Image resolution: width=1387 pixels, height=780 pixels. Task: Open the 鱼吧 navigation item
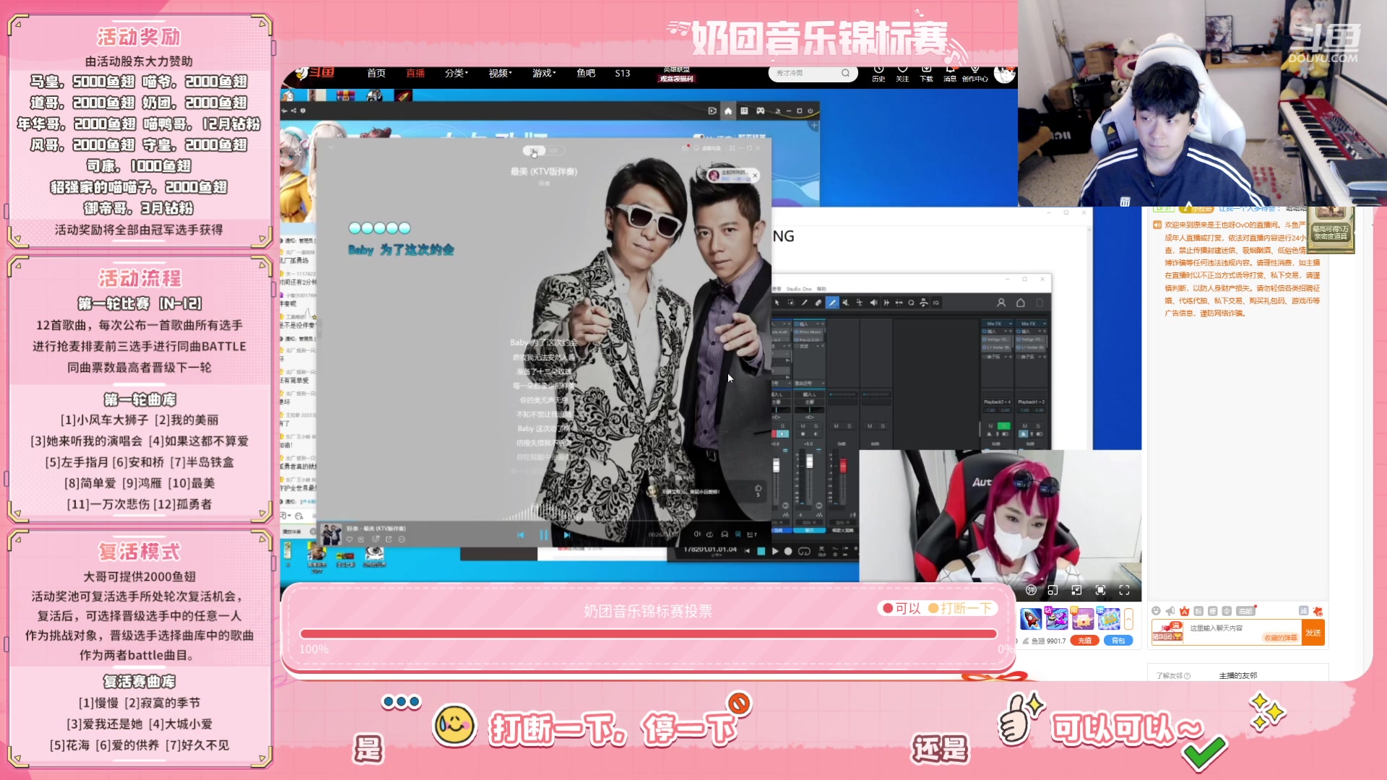click(x=585, y=73)
